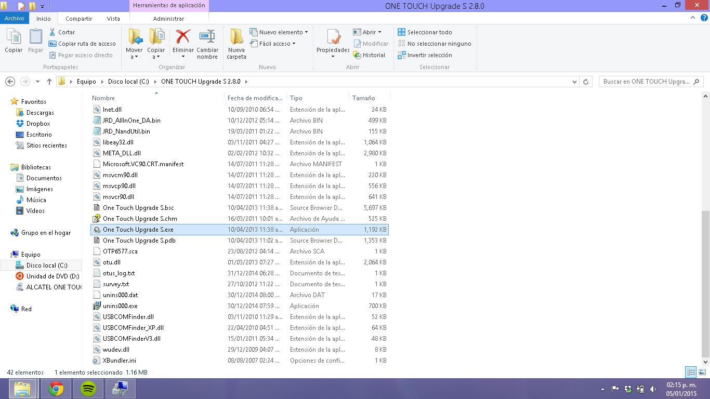Expand address bar history dropdown
The height and width of the screenshot is (399, 710).
[x=574, y=82]
